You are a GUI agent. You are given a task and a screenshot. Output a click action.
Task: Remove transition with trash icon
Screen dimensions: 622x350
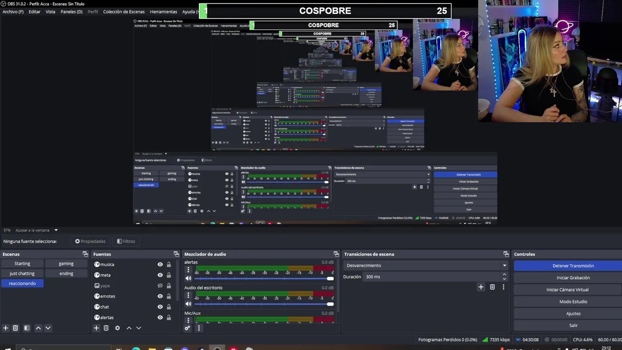tap(492, 287)
